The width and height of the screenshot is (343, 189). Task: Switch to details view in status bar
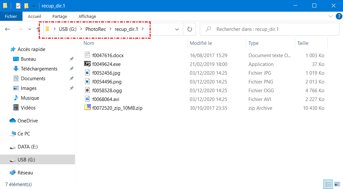pyautogui.click(x=328, y=184)
